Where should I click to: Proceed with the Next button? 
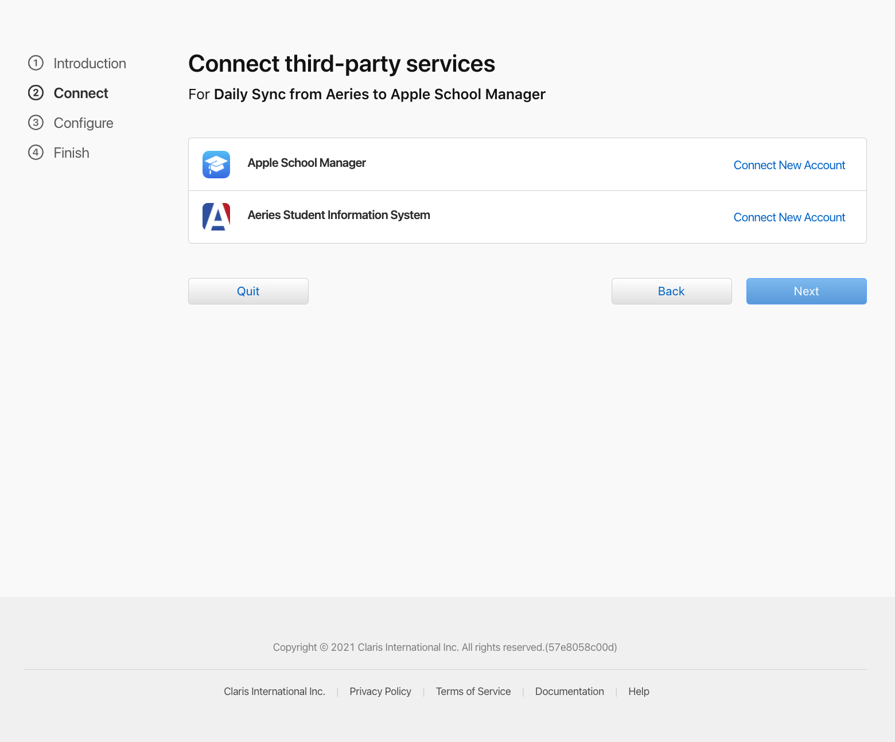(807, 291)
